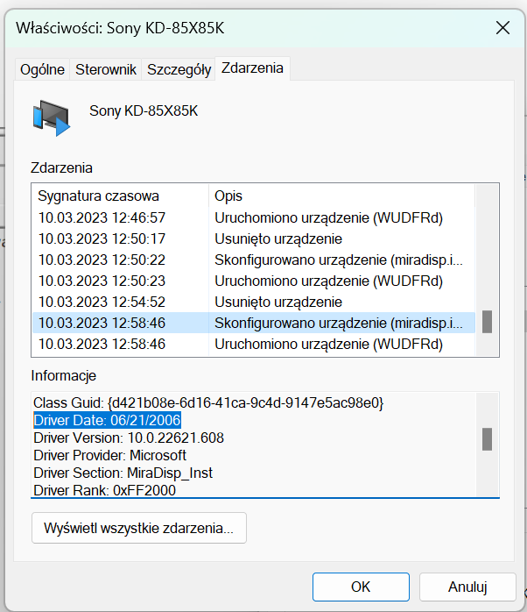Select event at 10.03.2023 12:50:22
Screen dimensions: 527x612
(x=102, y=260)
